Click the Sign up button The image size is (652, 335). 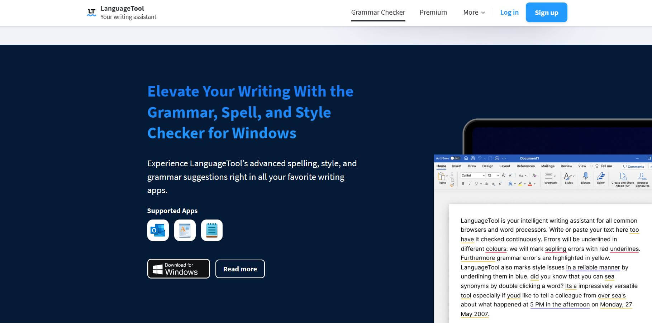point(547,13)
